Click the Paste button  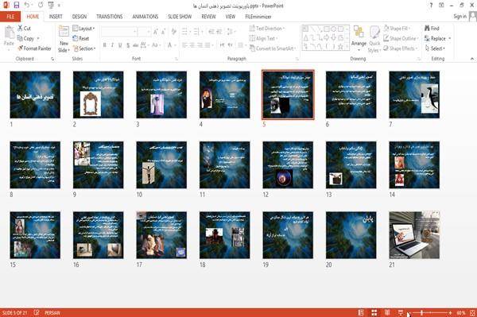coord(9,36)
